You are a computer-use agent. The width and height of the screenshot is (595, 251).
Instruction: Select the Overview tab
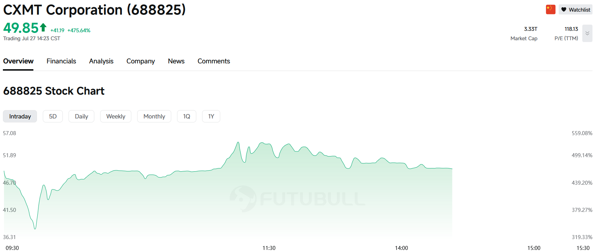(18, 61)
